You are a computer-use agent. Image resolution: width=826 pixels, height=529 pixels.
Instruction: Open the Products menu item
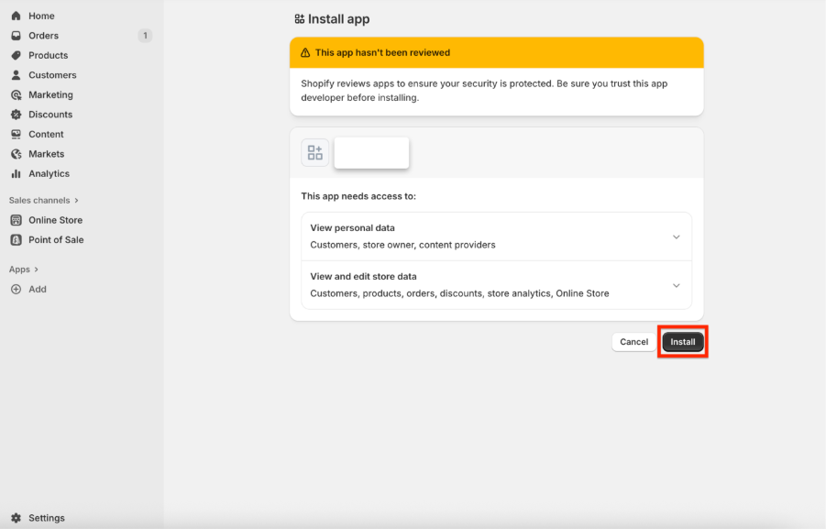(49, 55)
